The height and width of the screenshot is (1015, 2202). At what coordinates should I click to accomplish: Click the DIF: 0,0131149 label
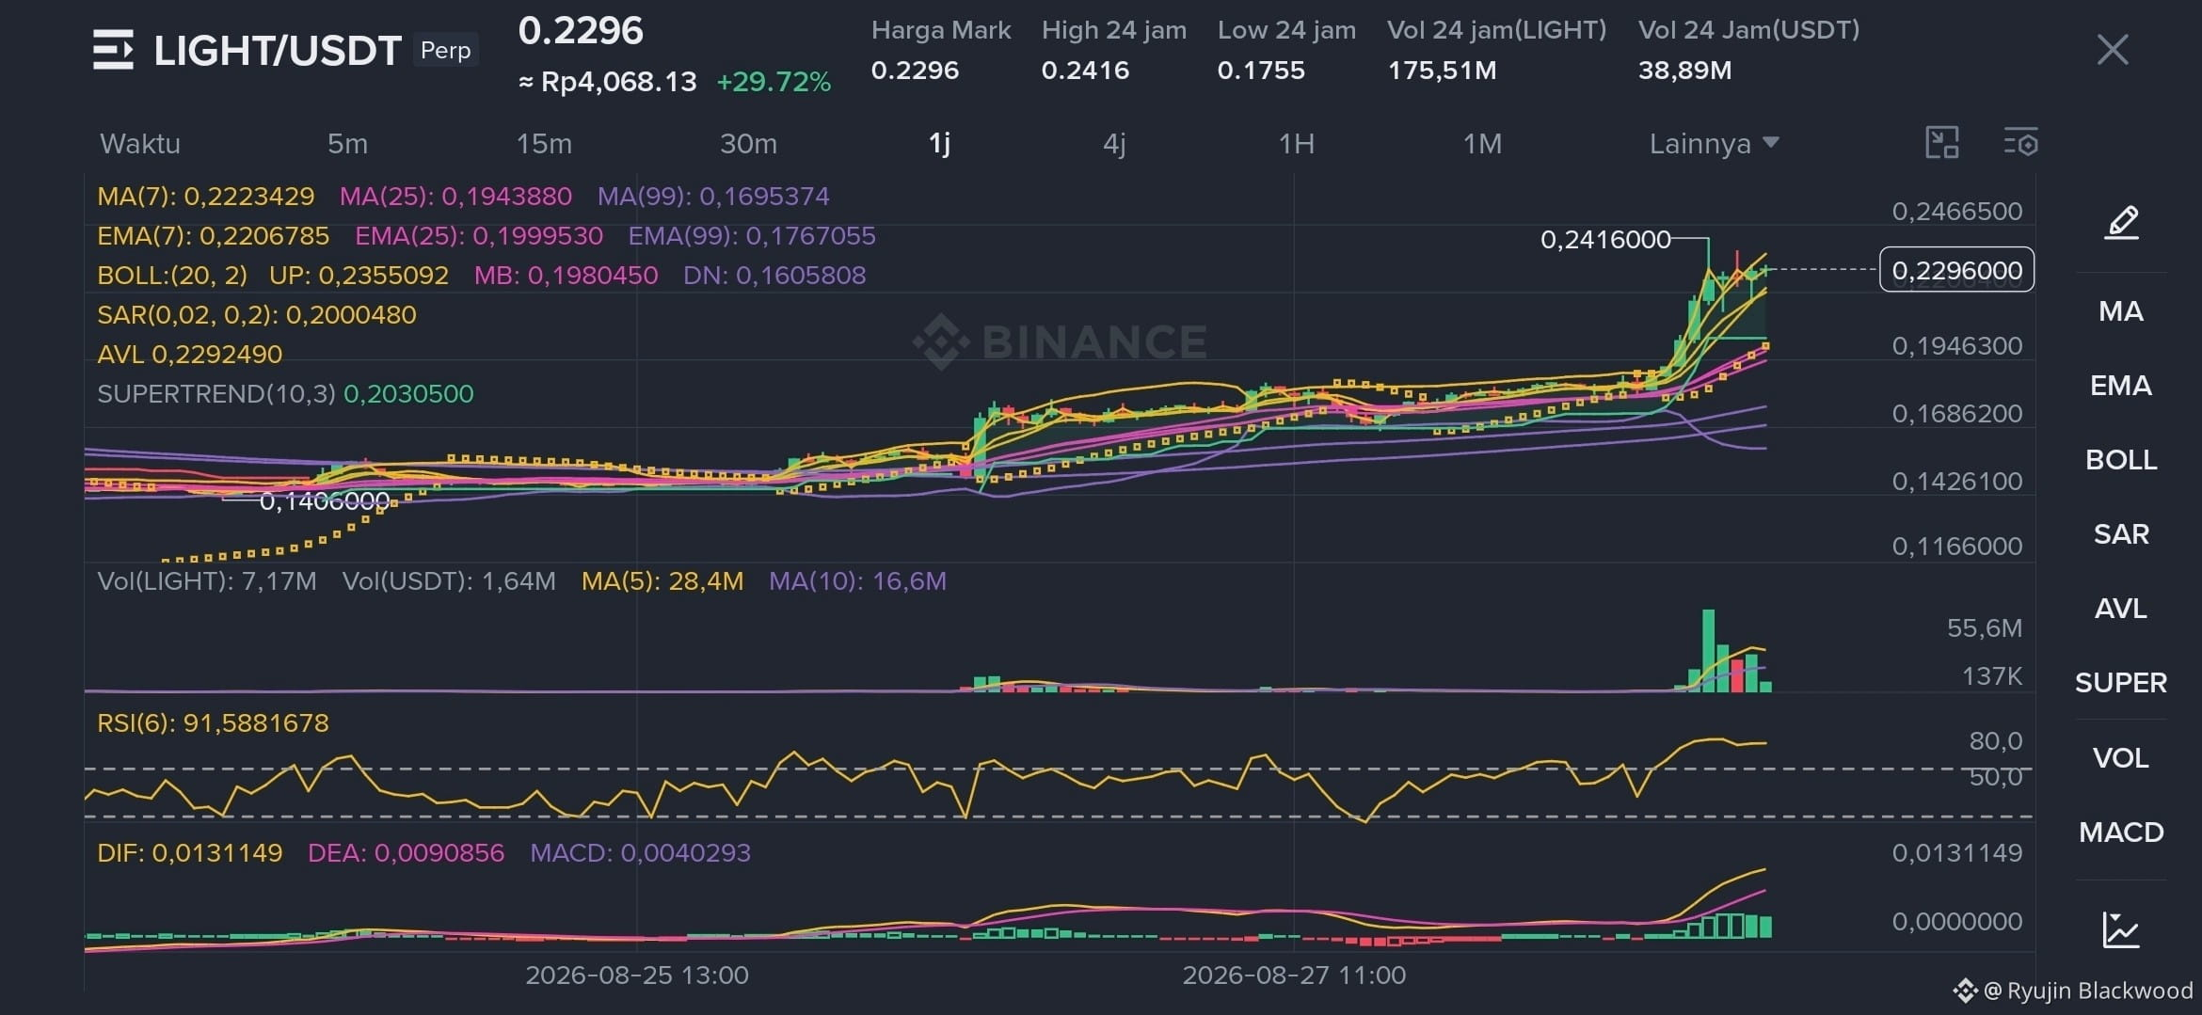point(190,853)
